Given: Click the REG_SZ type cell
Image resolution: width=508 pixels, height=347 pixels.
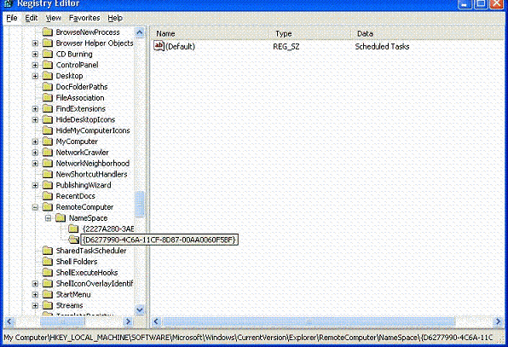Looking at the screenshot, I should click(x=286, y=46).
